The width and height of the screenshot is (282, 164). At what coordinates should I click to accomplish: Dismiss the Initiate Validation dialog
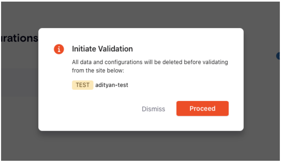point(154,109)
